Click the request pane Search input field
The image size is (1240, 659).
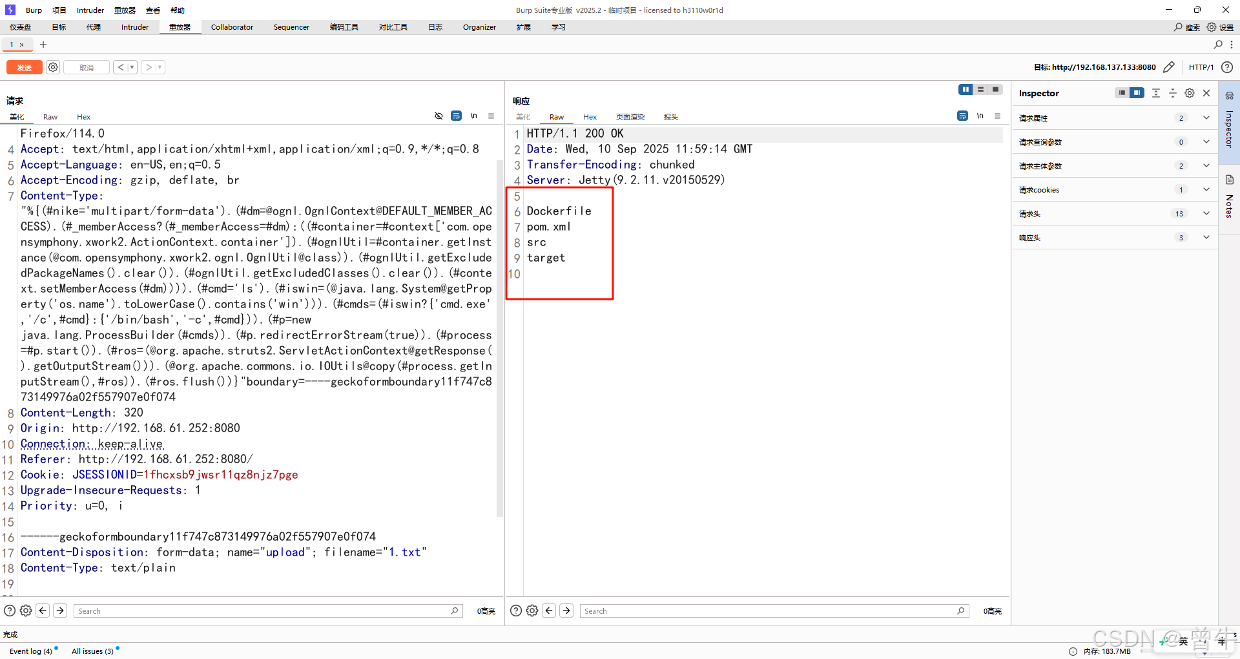point(268,611)
